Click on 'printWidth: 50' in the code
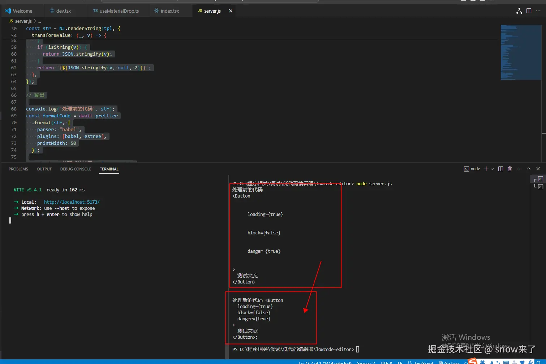The image size is (546, 364). point(56,143)
